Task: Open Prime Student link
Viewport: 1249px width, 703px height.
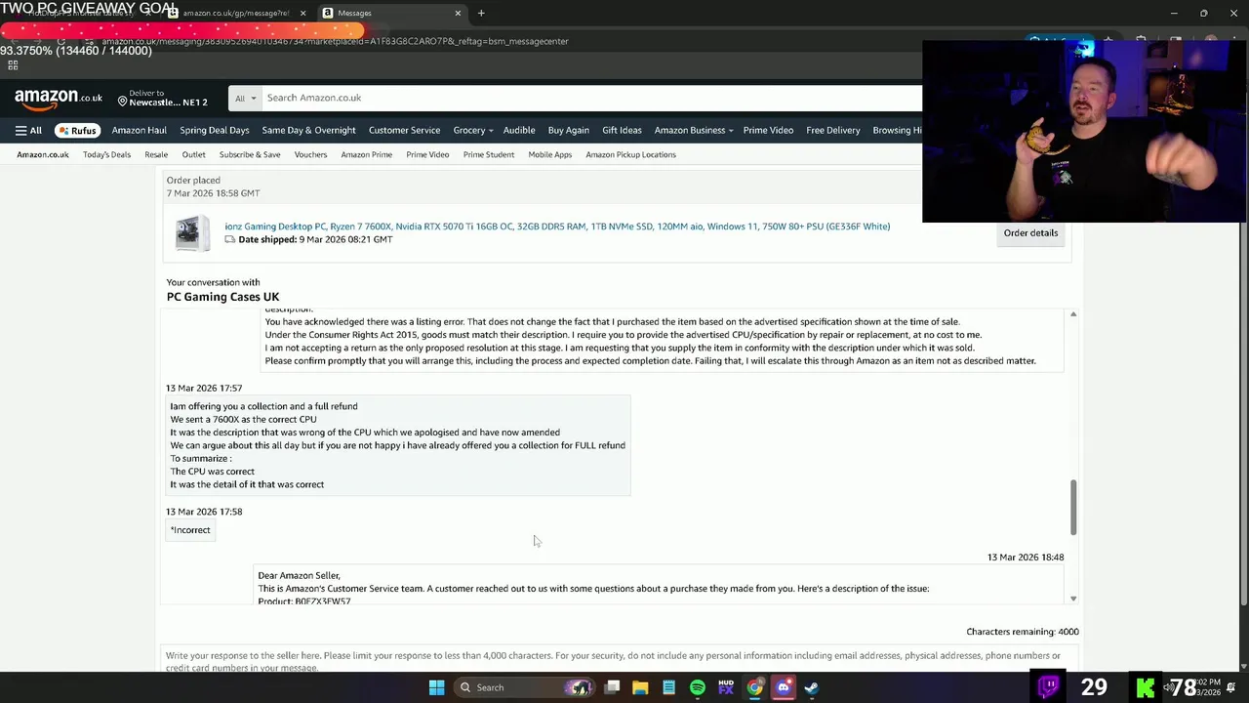Action: tap(489, 154)
